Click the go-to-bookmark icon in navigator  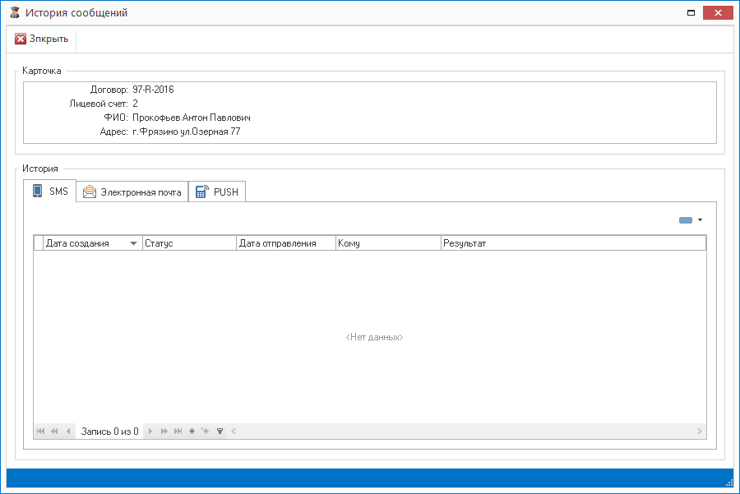pos(206,432)
